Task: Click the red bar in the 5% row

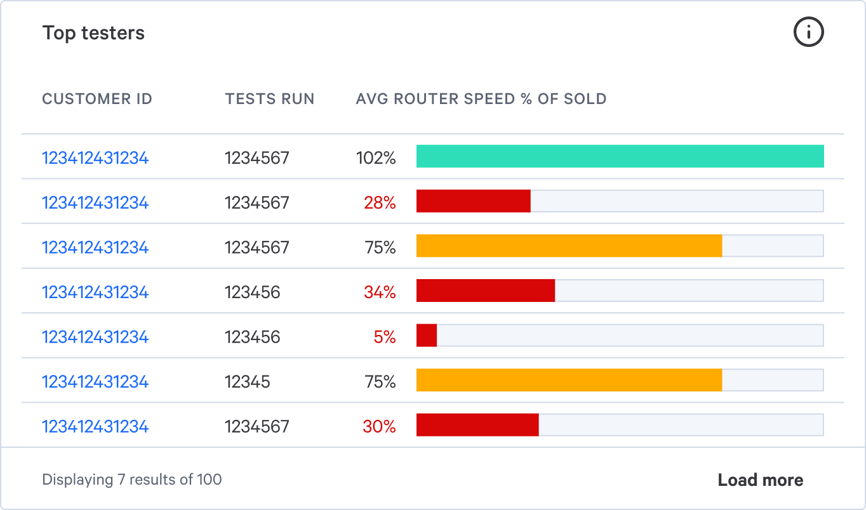Action: [x=427, y=336]
